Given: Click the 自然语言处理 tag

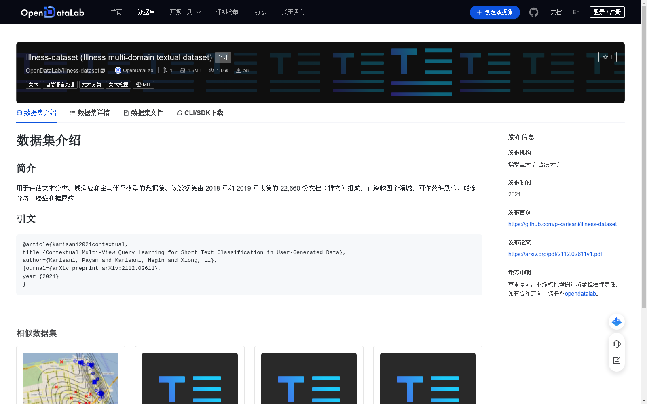Looking at the screenshot, I should click(x=60, y=85).
